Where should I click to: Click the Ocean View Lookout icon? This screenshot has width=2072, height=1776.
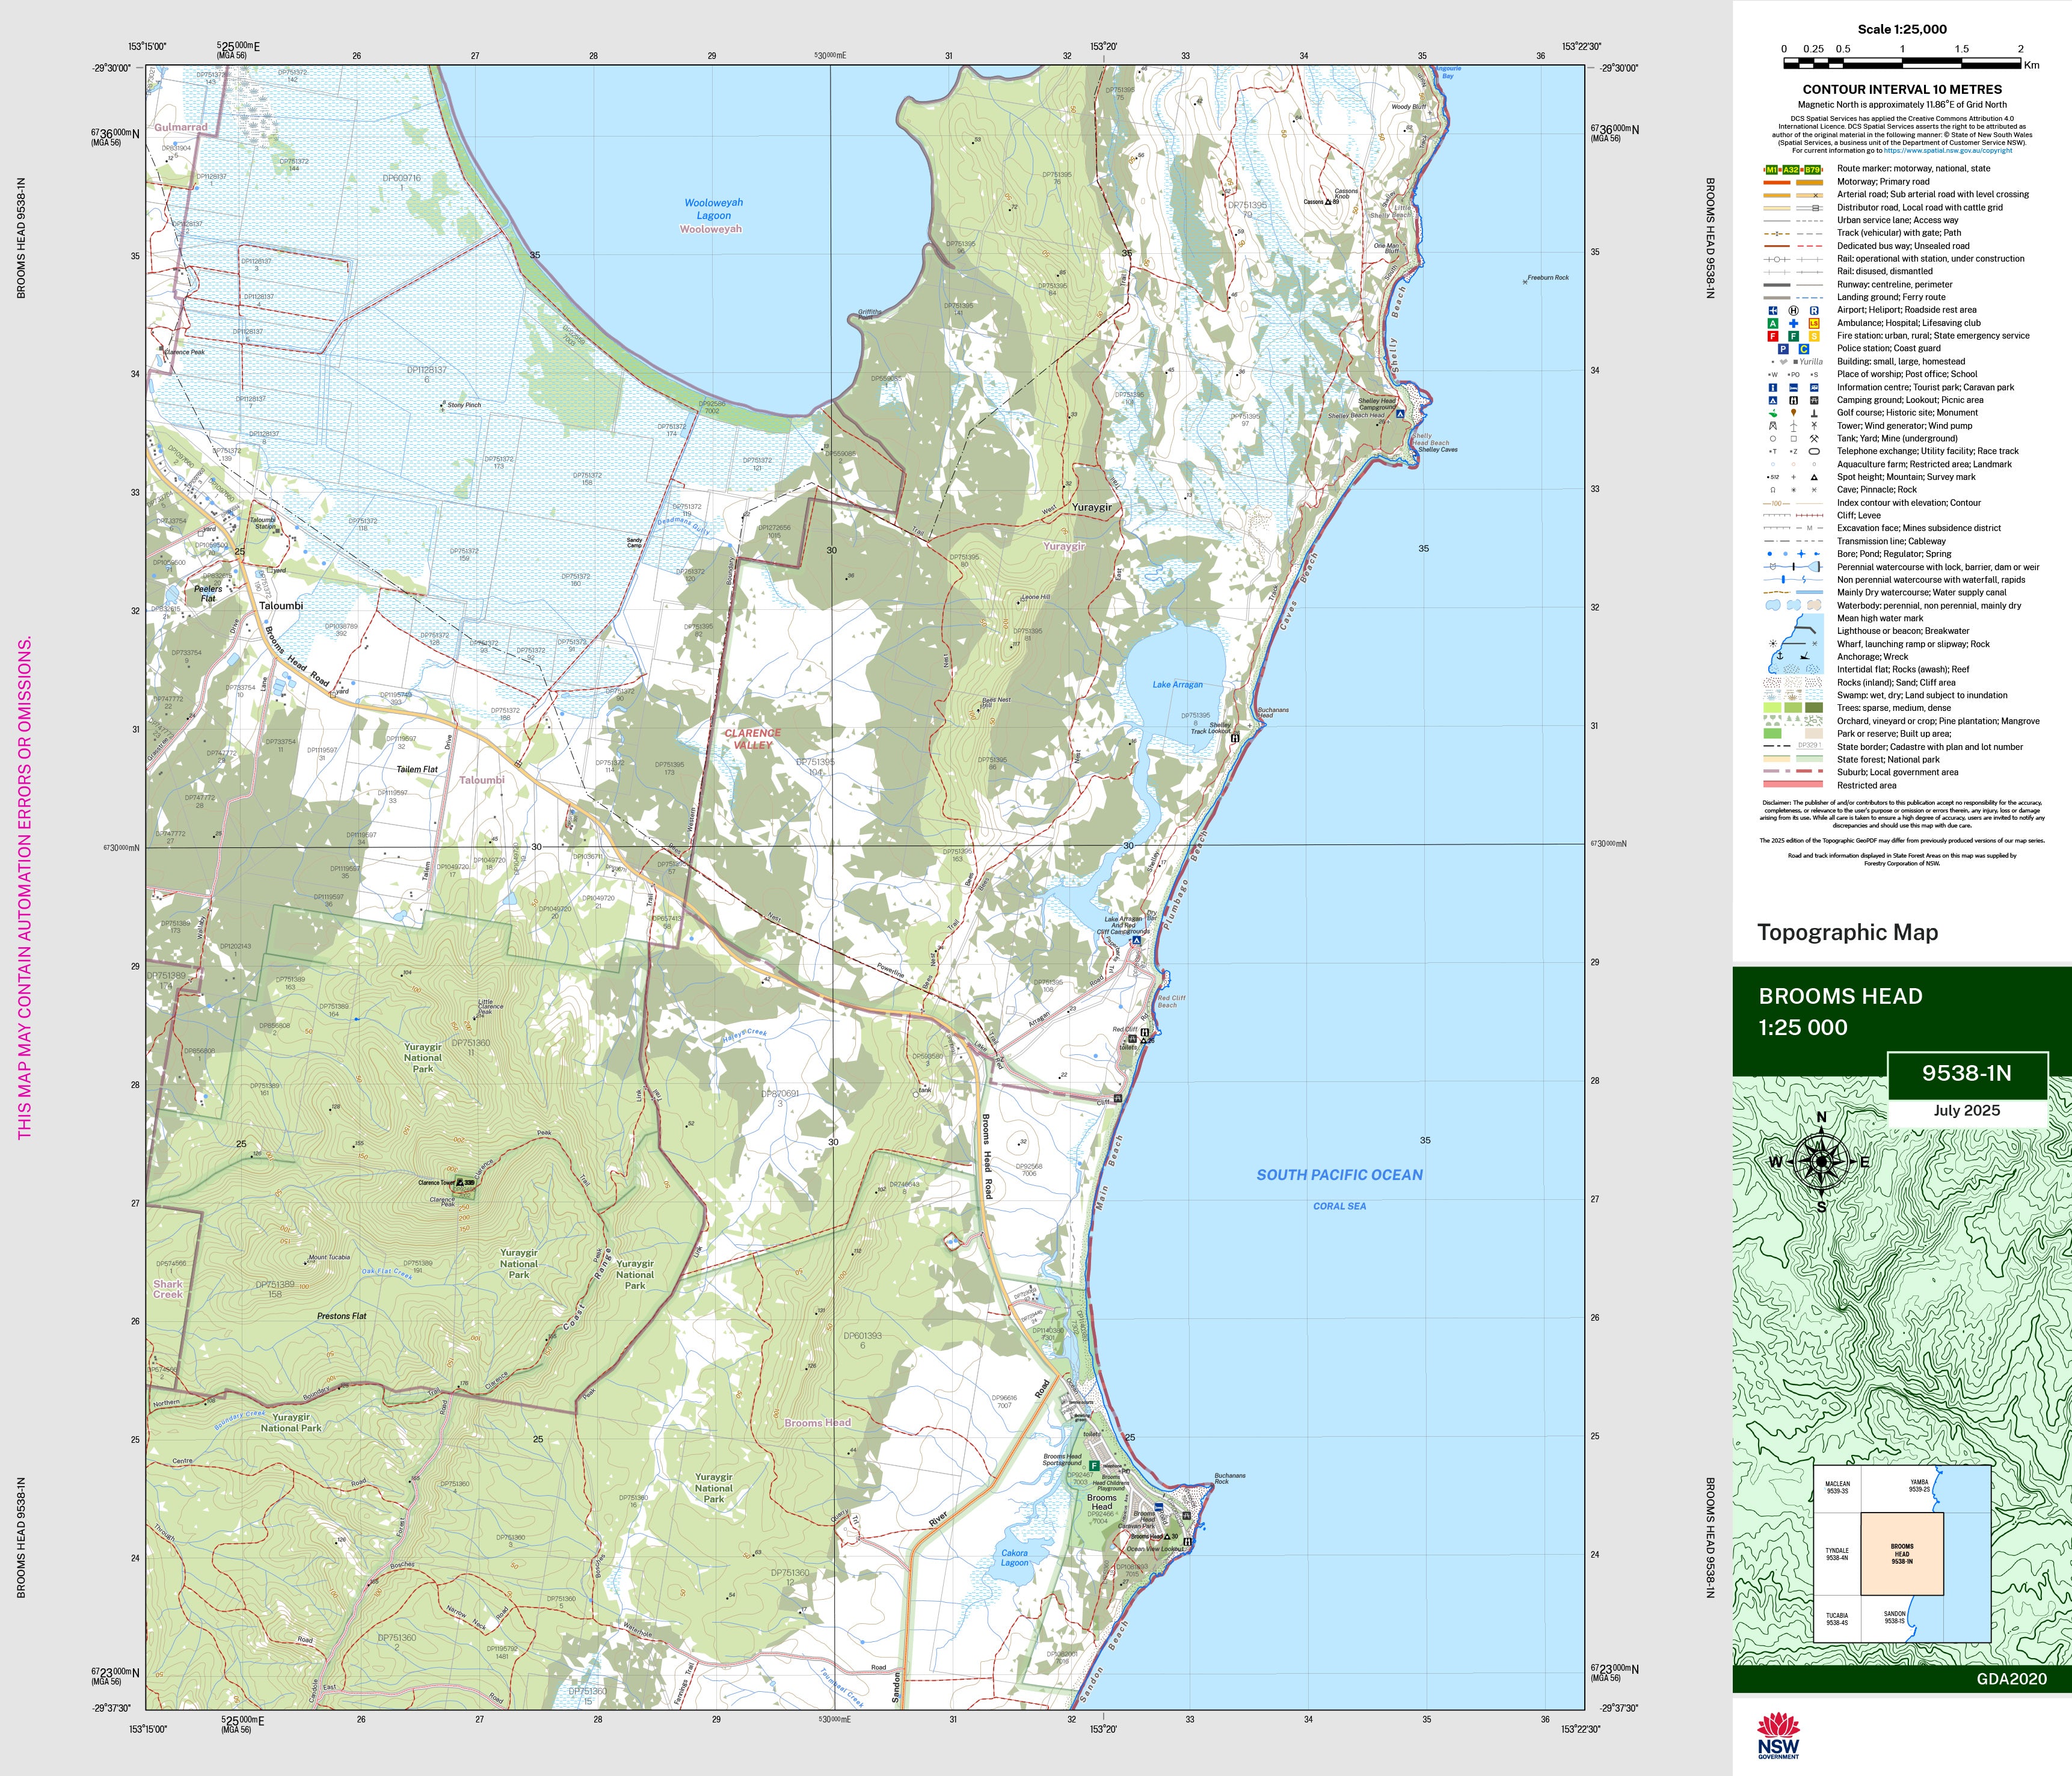pyautogui.click(x=1187, y=1542)
